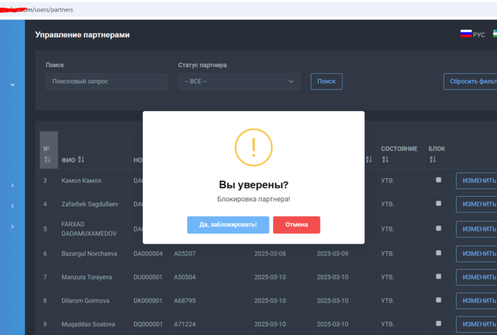Click ИЗМЕНИТЬ for Manzura Turayeva row
This screenshot has width=497, height=335.
point(477,277)
